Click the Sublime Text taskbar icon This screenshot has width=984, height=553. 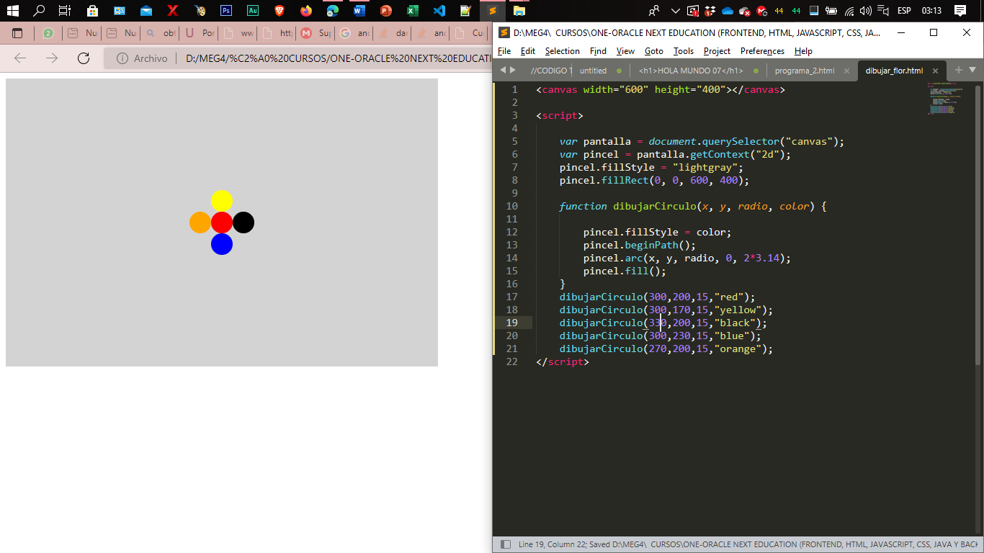tap(492, 11)
